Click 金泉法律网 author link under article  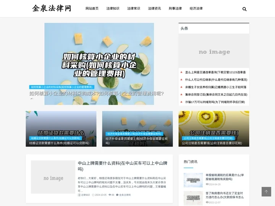point(125,195)
